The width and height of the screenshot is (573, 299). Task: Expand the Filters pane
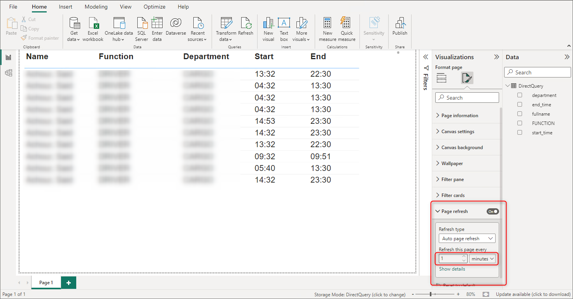(426, 57)
